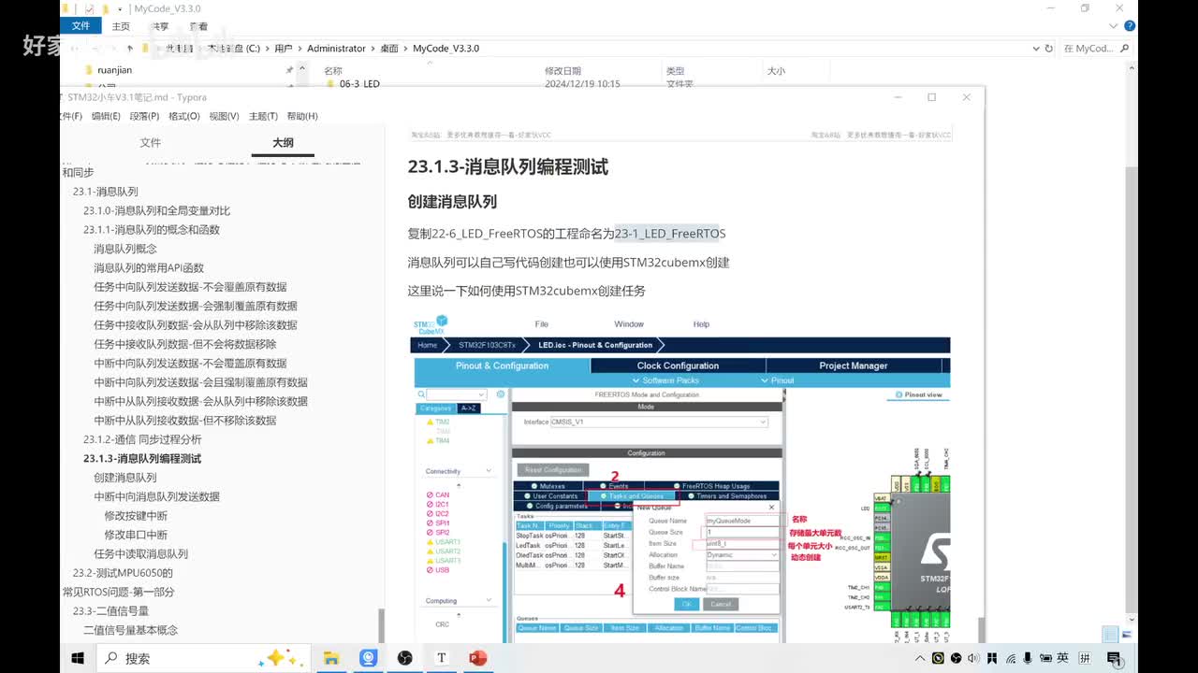This screenshot has height=673, width=1198.
Task: Open Typora 视图(V) menu
Action: click(224, 116)
